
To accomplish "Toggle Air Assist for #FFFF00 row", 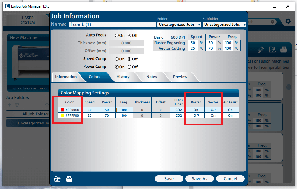I will 230,115.
